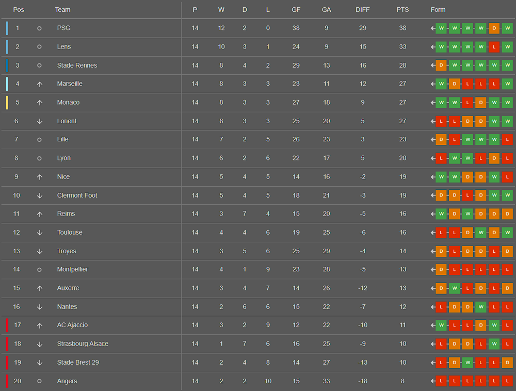The height and width of the screenshot is (391, 516).
Task: Click the Form column header
Action: pos(438,9)
